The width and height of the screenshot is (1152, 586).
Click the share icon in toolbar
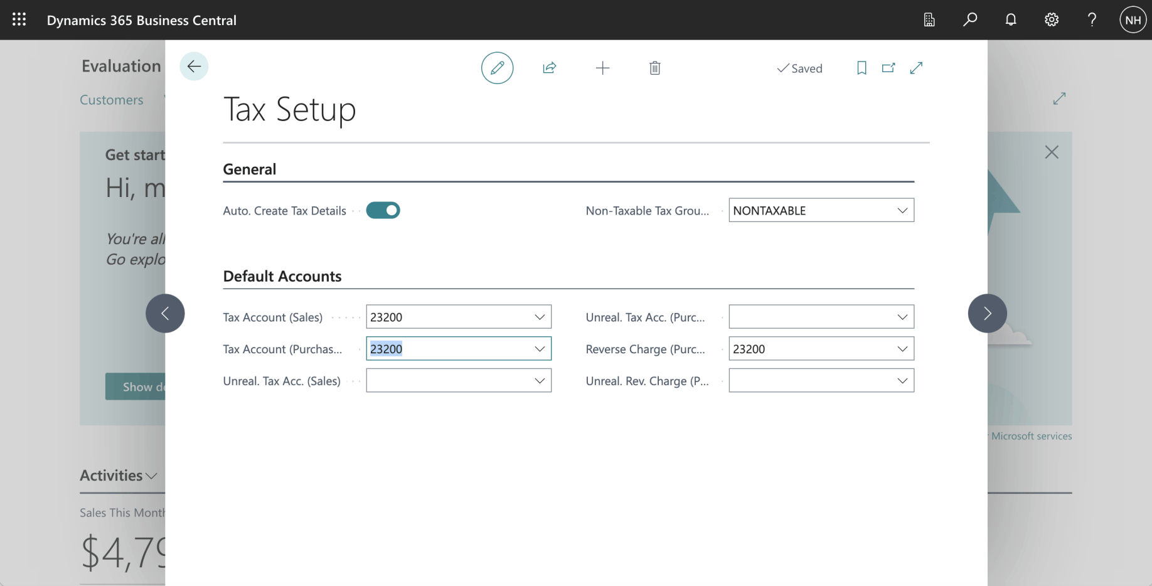550,68
